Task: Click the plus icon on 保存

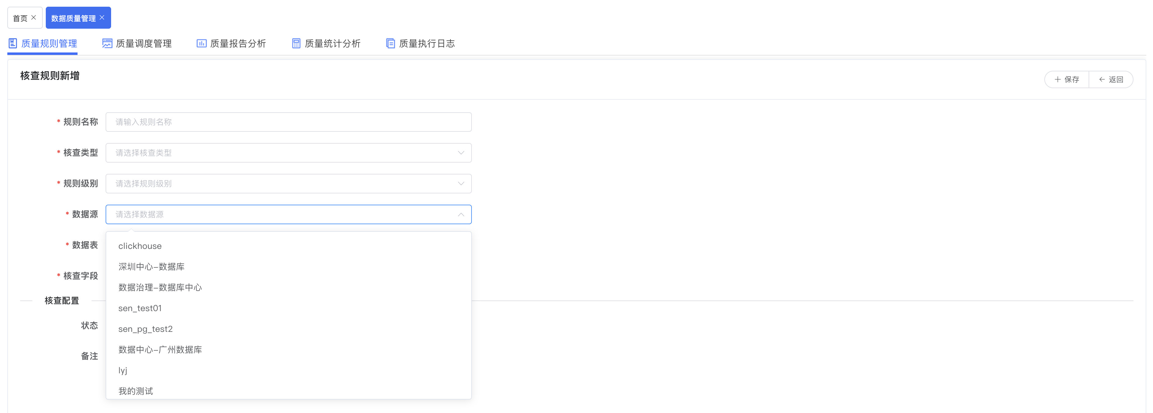Action: (x=1057, y=80)
